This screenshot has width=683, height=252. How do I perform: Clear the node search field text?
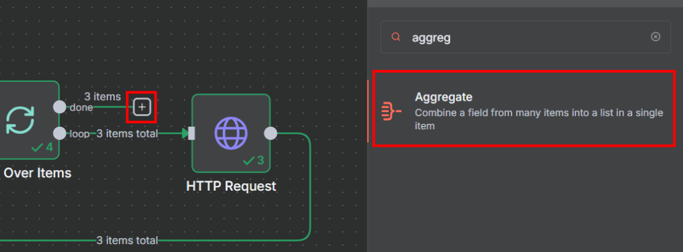pyautogui.click(x=655, y=37)
